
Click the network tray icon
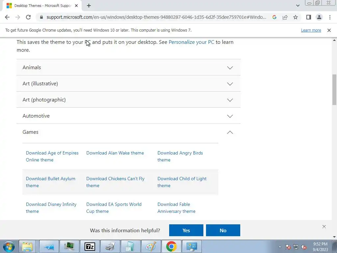[x=296, y=247]
